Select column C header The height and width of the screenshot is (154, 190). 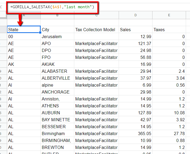pyautogui.click(x=96, y=15)
